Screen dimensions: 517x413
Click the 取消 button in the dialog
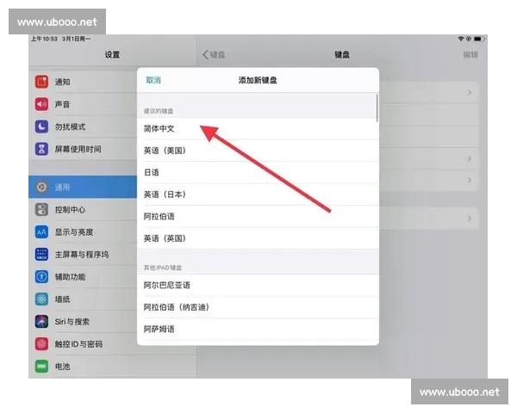[x=153, y=80]
